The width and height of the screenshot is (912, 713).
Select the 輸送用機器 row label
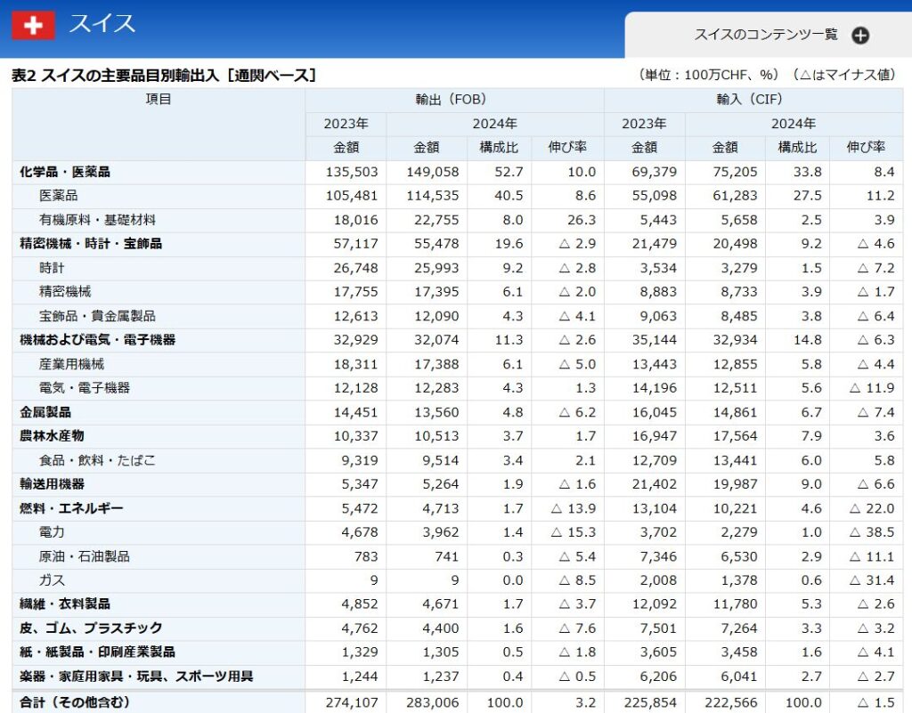(53, 484)
